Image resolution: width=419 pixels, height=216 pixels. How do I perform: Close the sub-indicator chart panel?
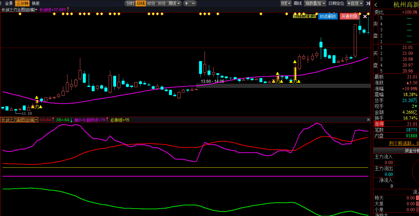point(368,120)
